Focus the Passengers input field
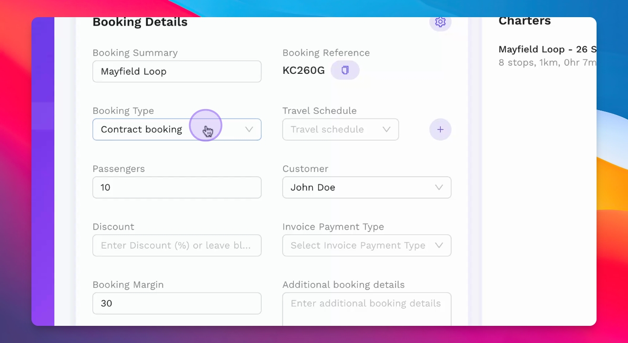This screenshot has height=343, width=628. (x=177, y=188)
